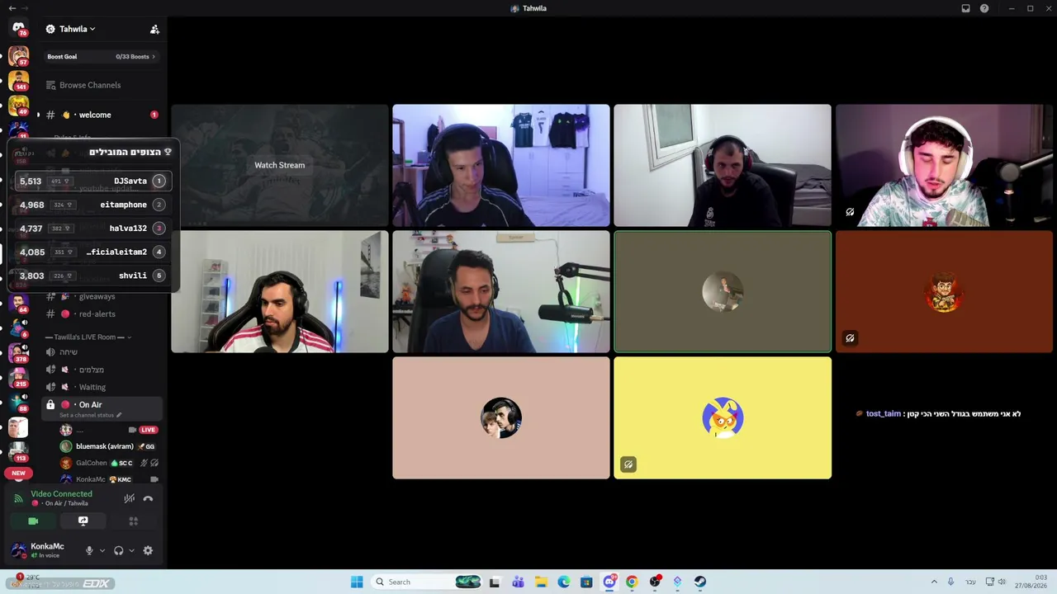Join the שיחה voice channel
Image resolution: width=1057 pixels, height=594 pixels.
click(x=102, y=352)
